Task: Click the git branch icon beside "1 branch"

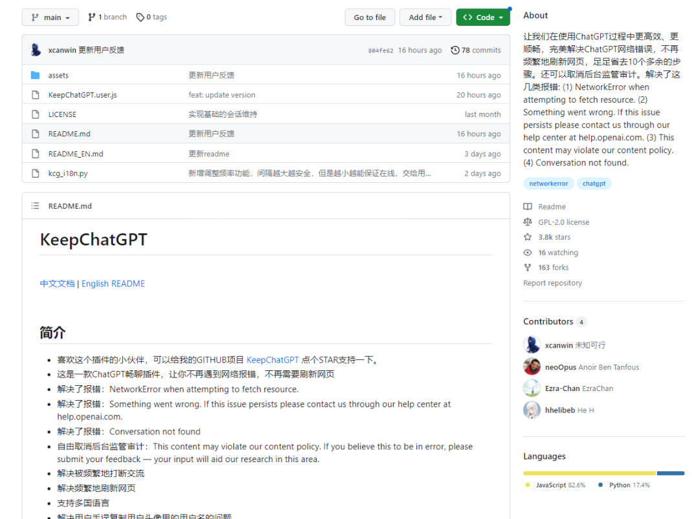Action: [91, 17]
